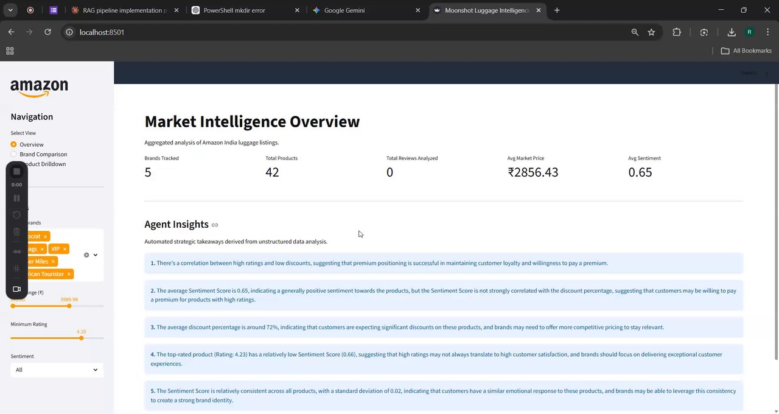Clear all selected brands with the X icon
Viewport: 779px width, 414px height.
[86, 255]
